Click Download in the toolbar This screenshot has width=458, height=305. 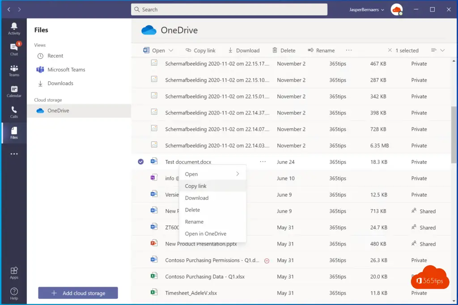coord(244,50)
